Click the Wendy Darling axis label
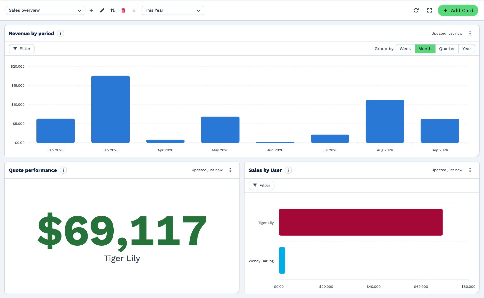This screenshot has height=298, width=484. click(x=261, y=261)
